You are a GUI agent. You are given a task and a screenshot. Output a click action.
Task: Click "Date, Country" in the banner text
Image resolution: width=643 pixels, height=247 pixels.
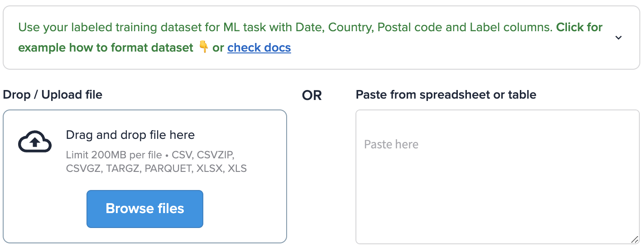click(x=334, y=27)
